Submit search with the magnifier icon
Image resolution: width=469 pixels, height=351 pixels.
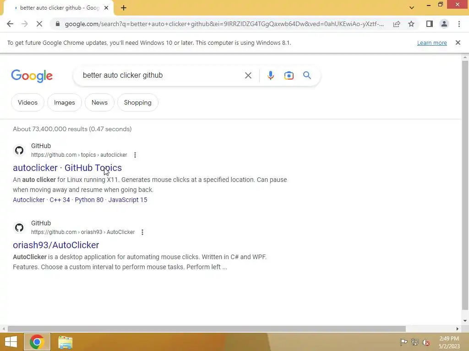click(x=307, y=75)
